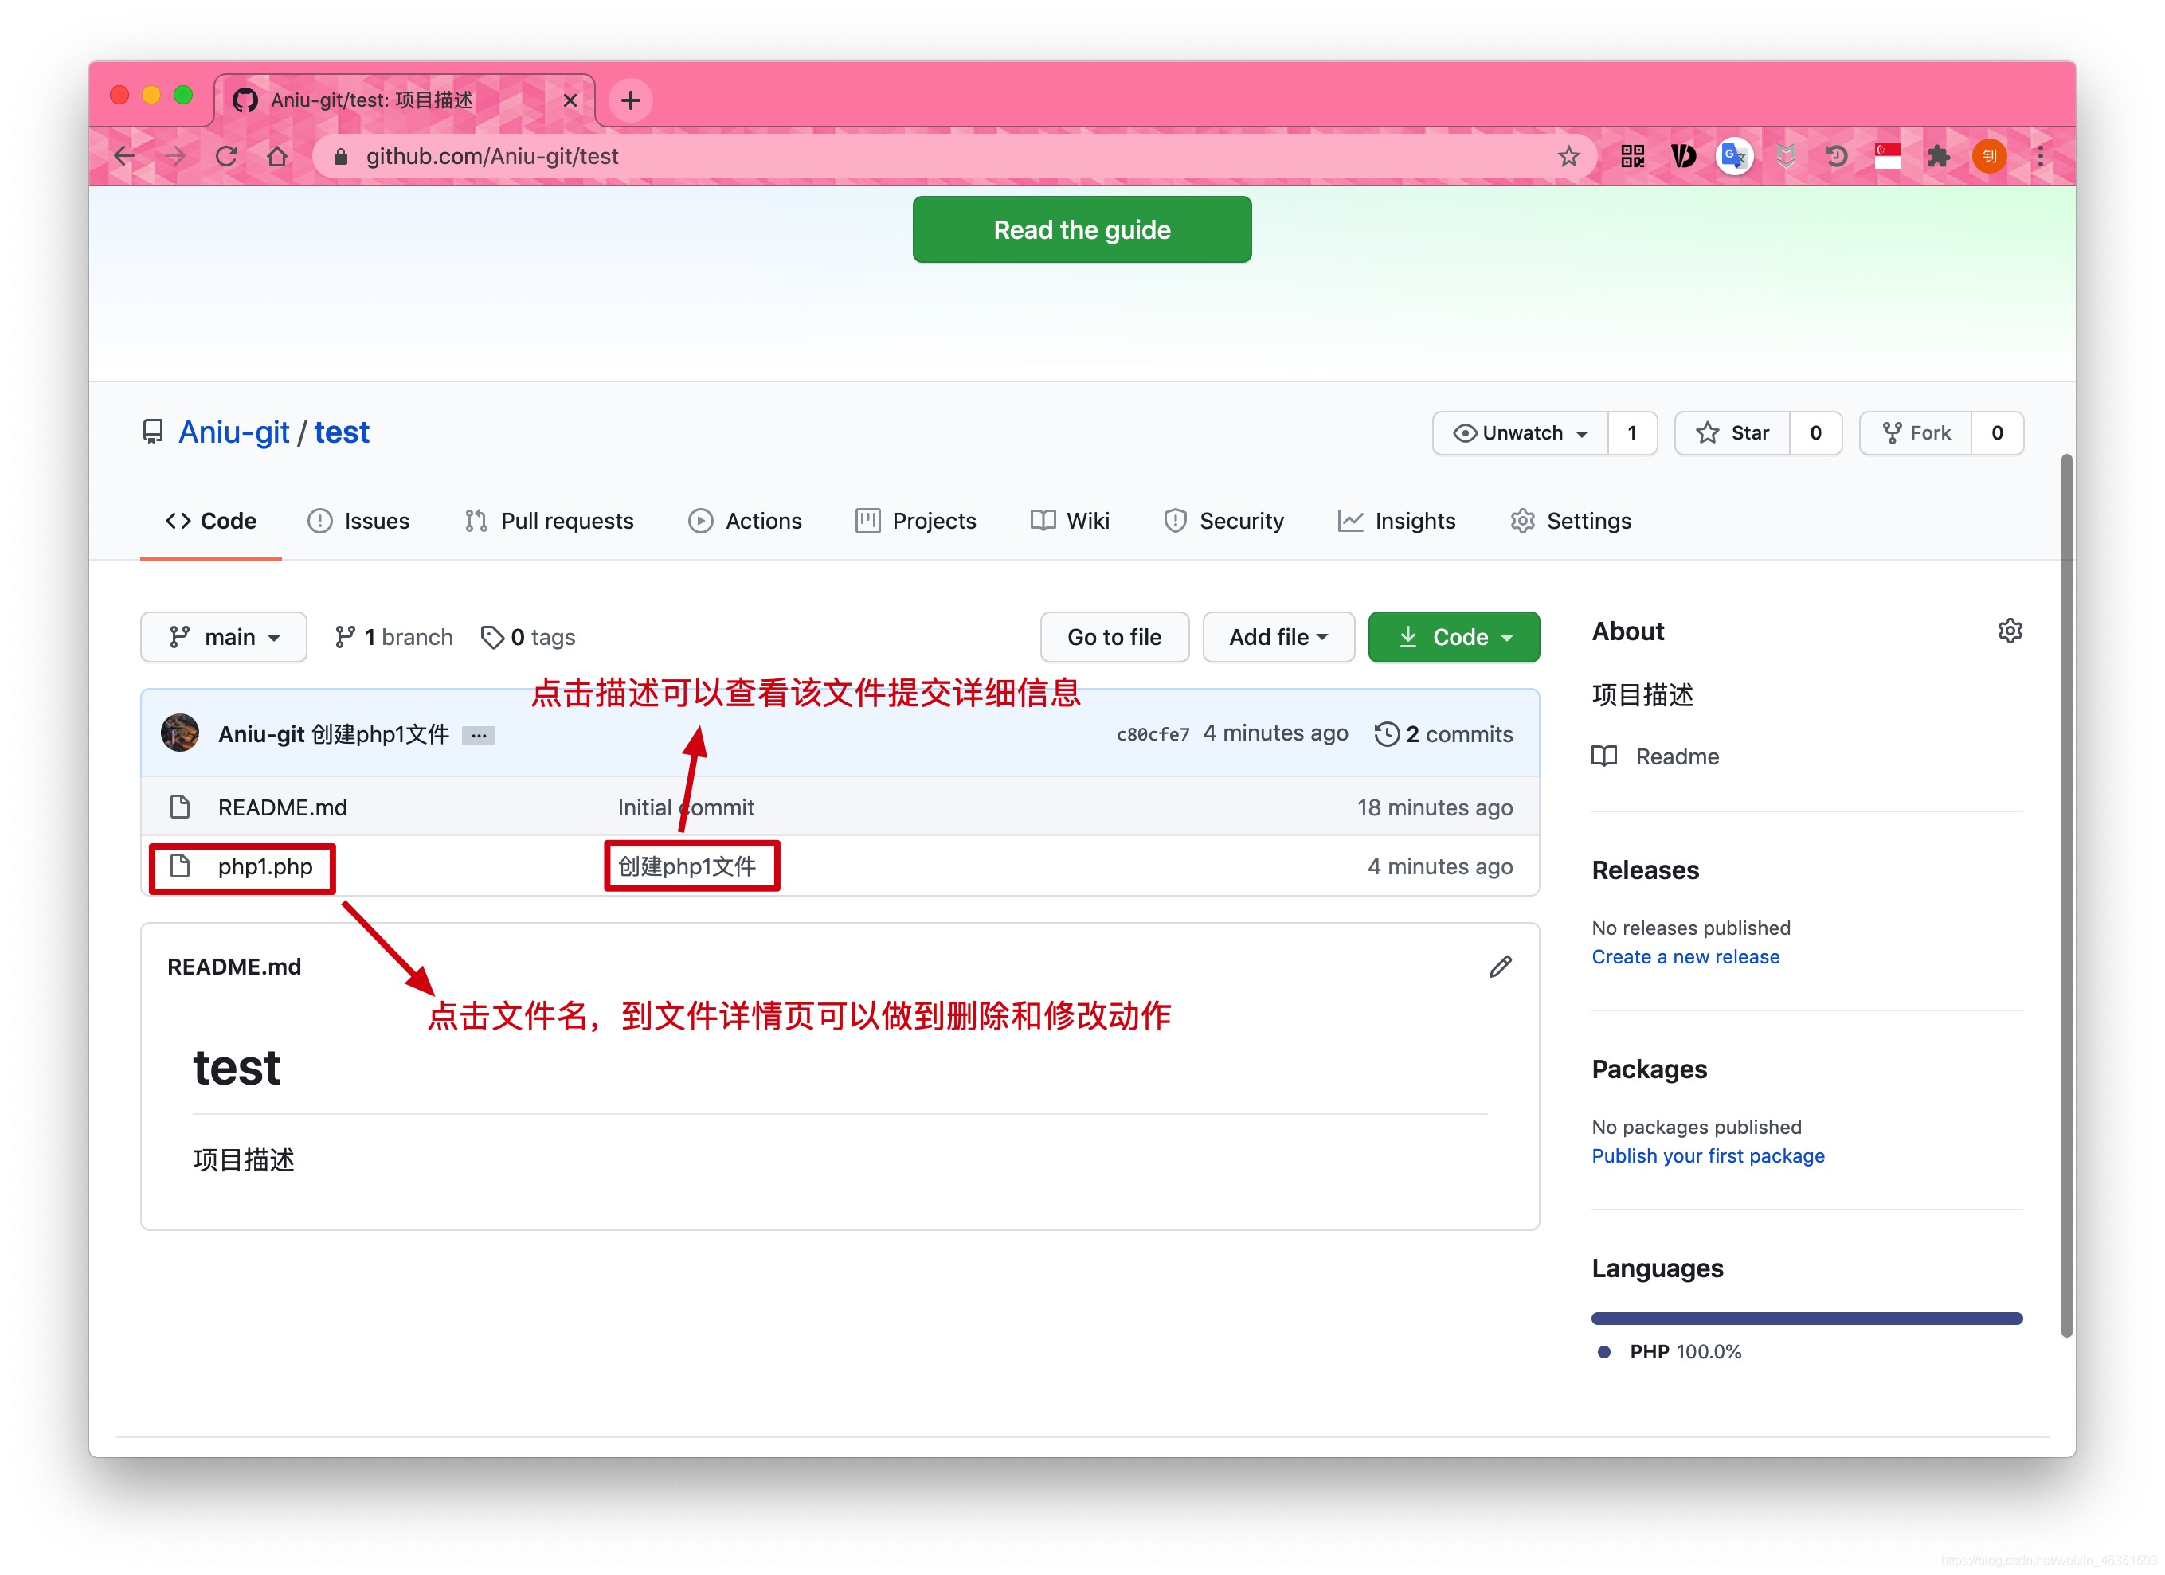Click the star count 0
Image resolution: width=2165 pixels, height=1575 pixels.
click(x=1815, y=433)
